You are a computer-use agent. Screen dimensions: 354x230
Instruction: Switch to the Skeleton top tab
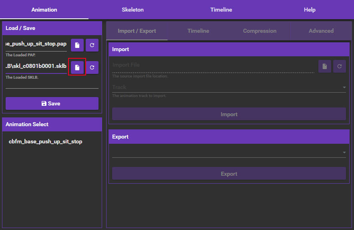coord(133,10)
